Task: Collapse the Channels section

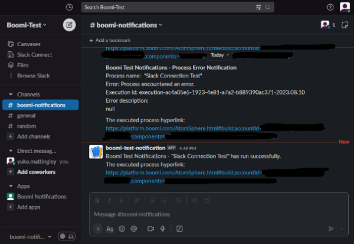Action: 11,95
